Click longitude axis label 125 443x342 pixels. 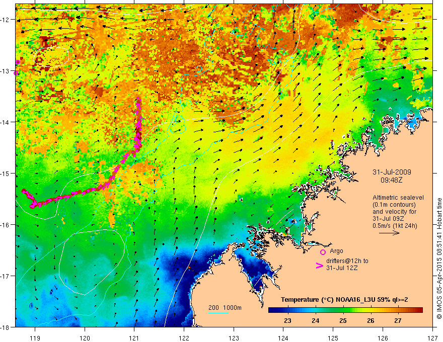point(333,338)
